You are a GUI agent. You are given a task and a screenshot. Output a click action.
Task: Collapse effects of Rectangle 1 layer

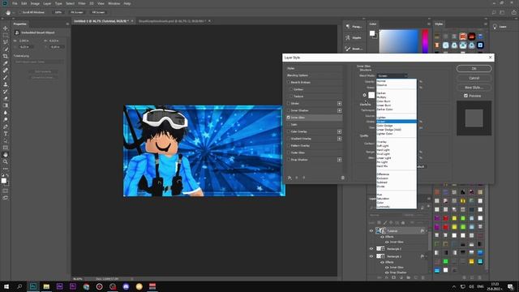click(427, 256)
